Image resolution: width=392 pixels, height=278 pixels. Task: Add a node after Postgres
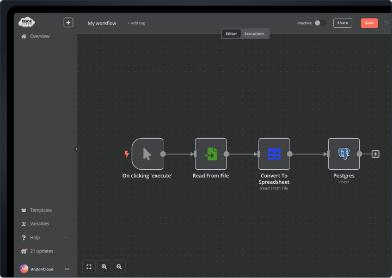click(x=375, y=154)
